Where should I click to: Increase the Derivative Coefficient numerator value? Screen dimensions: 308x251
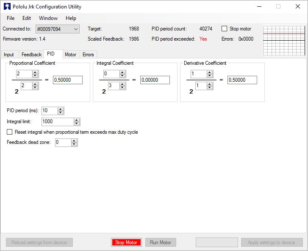[210, 72]
